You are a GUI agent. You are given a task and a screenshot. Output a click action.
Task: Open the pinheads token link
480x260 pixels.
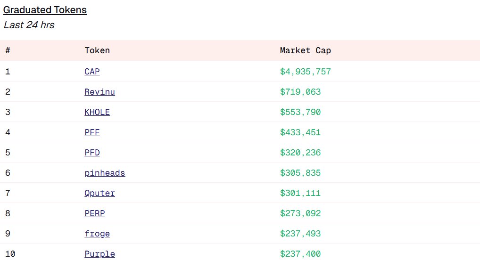pos(105,173)
